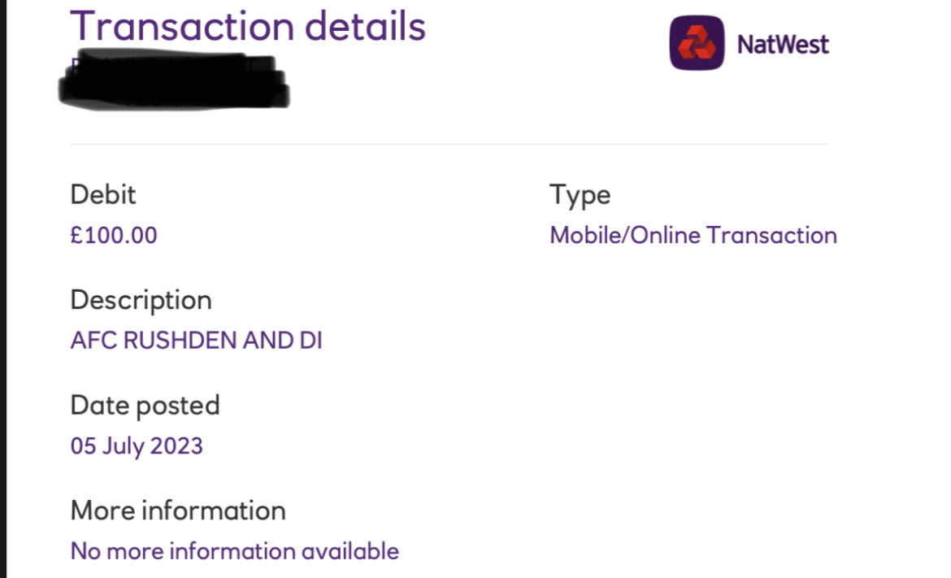Select the 05 July 2023 date

(x=137, y=446)
